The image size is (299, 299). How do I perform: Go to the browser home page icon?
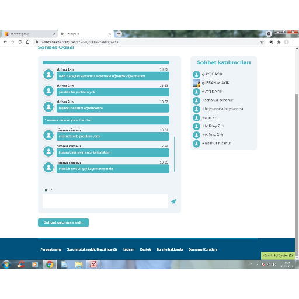[x=27, y=42]
